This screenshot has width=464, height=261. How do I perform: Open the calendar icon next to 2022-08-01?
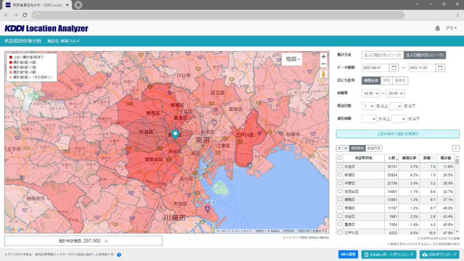[394, 68]
